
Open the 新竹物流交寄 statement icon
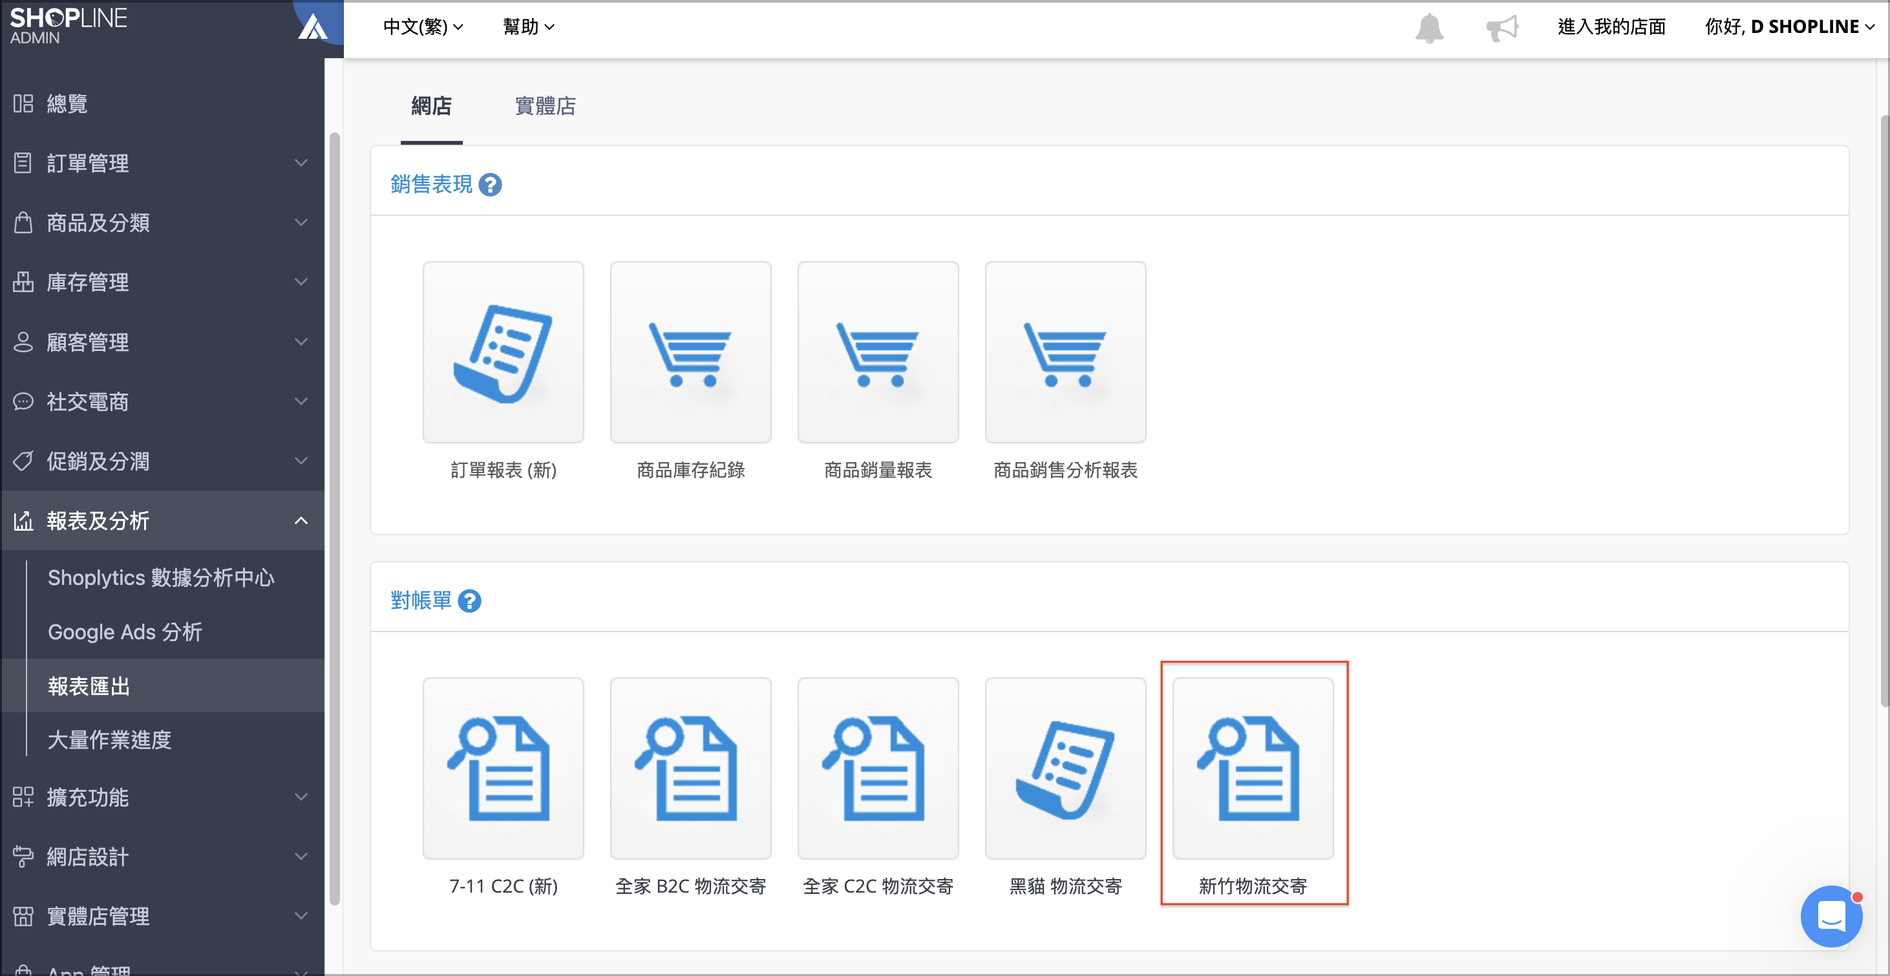(x=1253, y=769)
